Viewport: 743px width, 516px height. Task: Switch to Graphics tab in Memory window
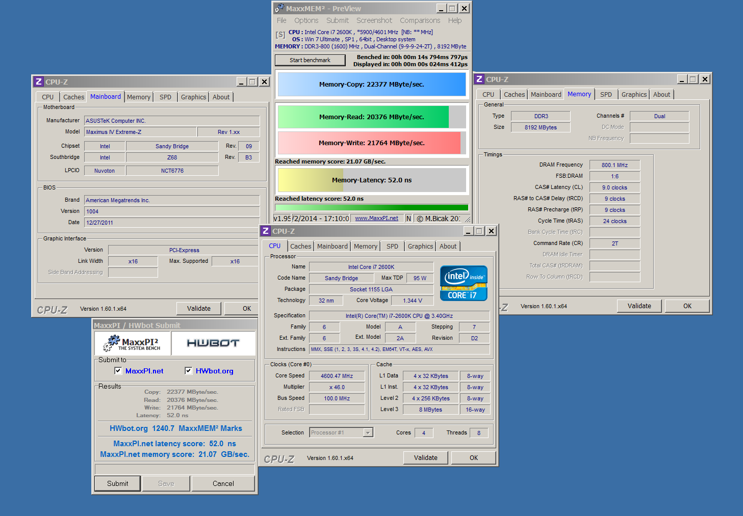pos(634,94)
